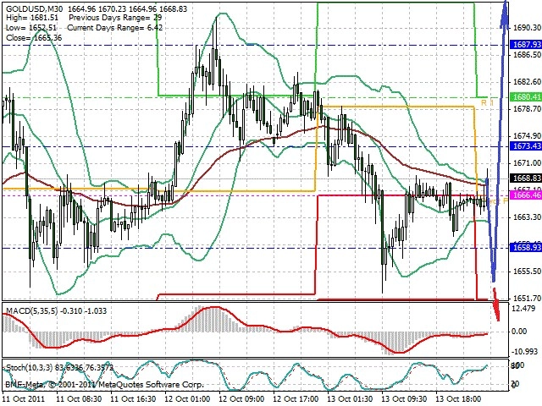542x406 pixels.
Task: Select the 11 Oct 2011 date marker
Action: click(x=24, y=398)
